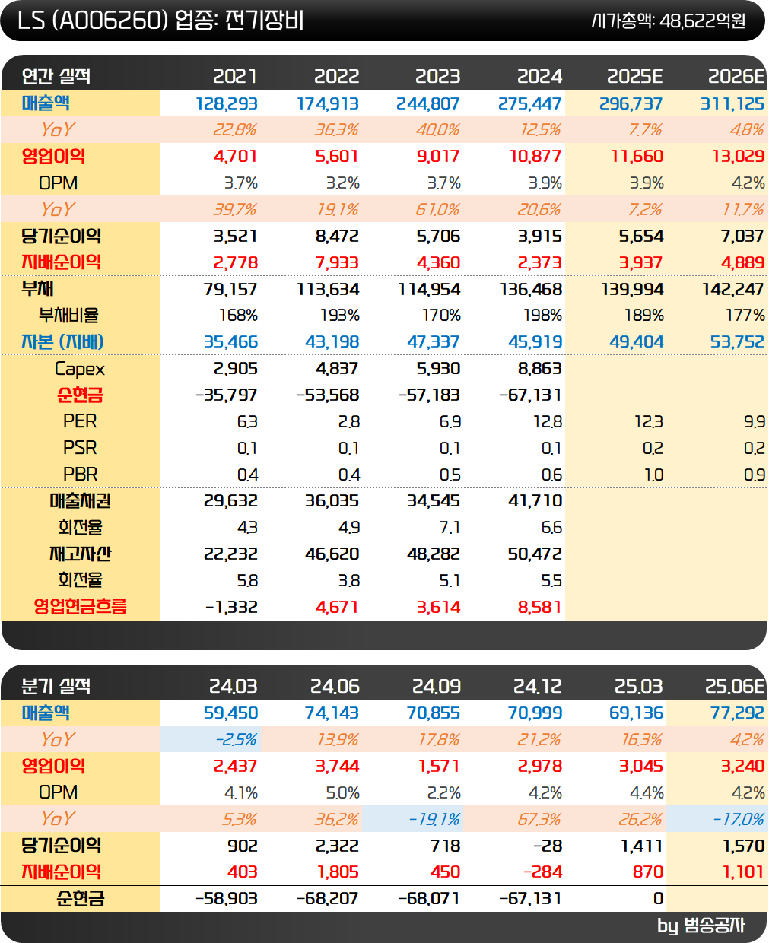Click the author credit 'by 범송공자'
This screenshot has height=943, width=769.
pyautogui.click(x=701, y=926)
